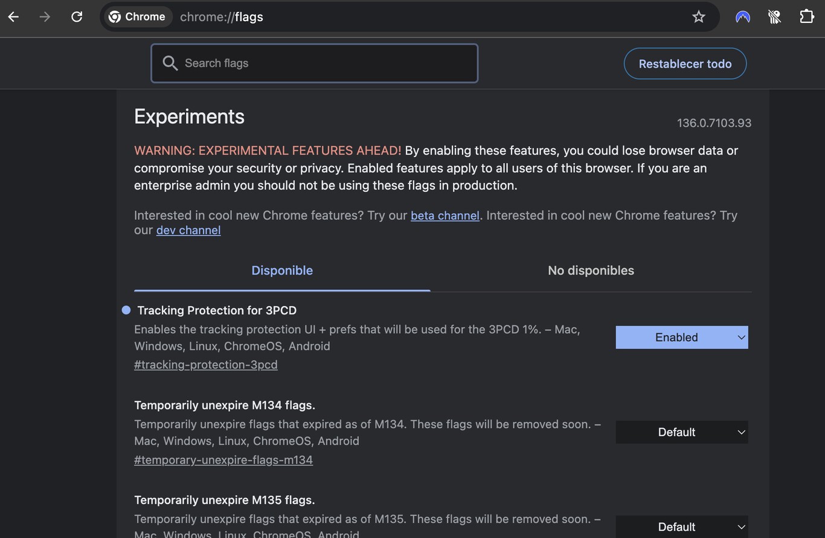Bookmark this page with the star icon

699,17
